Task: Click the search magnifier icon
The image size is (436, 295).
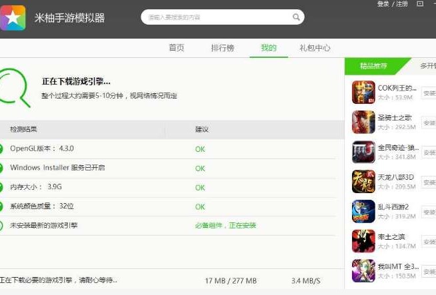Action: tap(296, 17)
